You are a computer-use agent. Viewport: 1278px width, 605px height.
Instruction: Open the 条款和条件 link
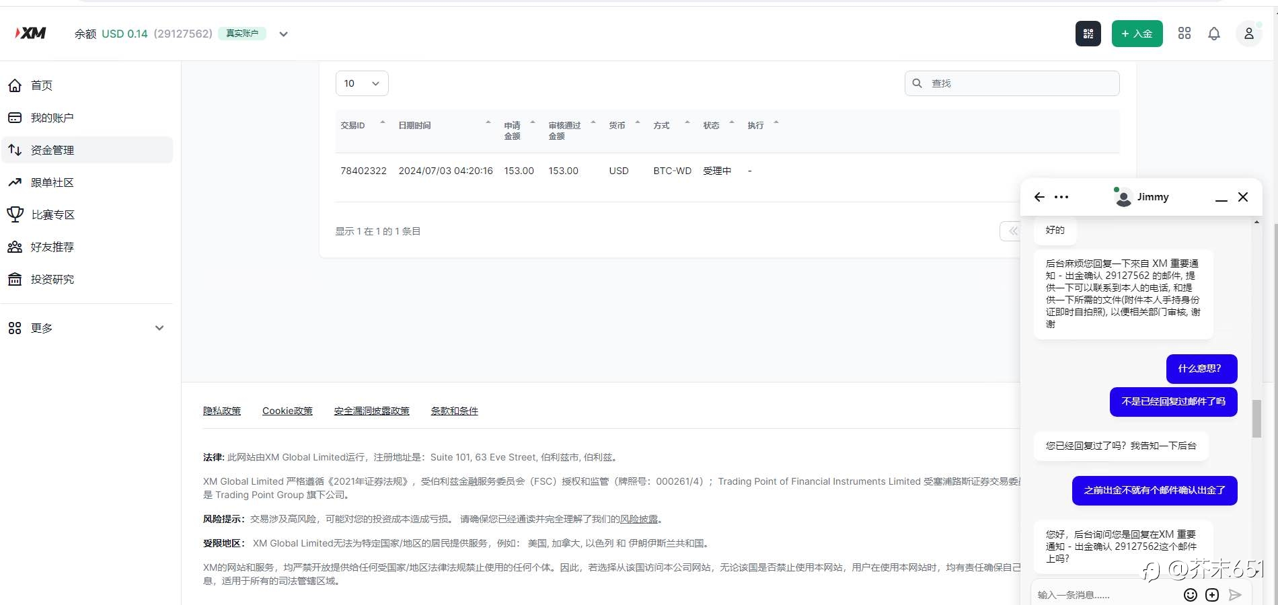[x=455, y=411]
